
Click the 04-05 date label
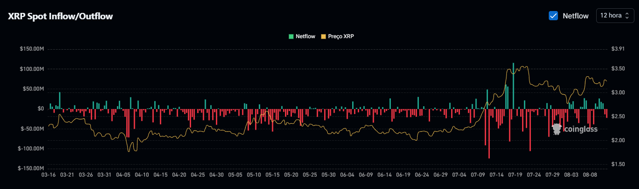pyautogui.click(x=123, y=175)
